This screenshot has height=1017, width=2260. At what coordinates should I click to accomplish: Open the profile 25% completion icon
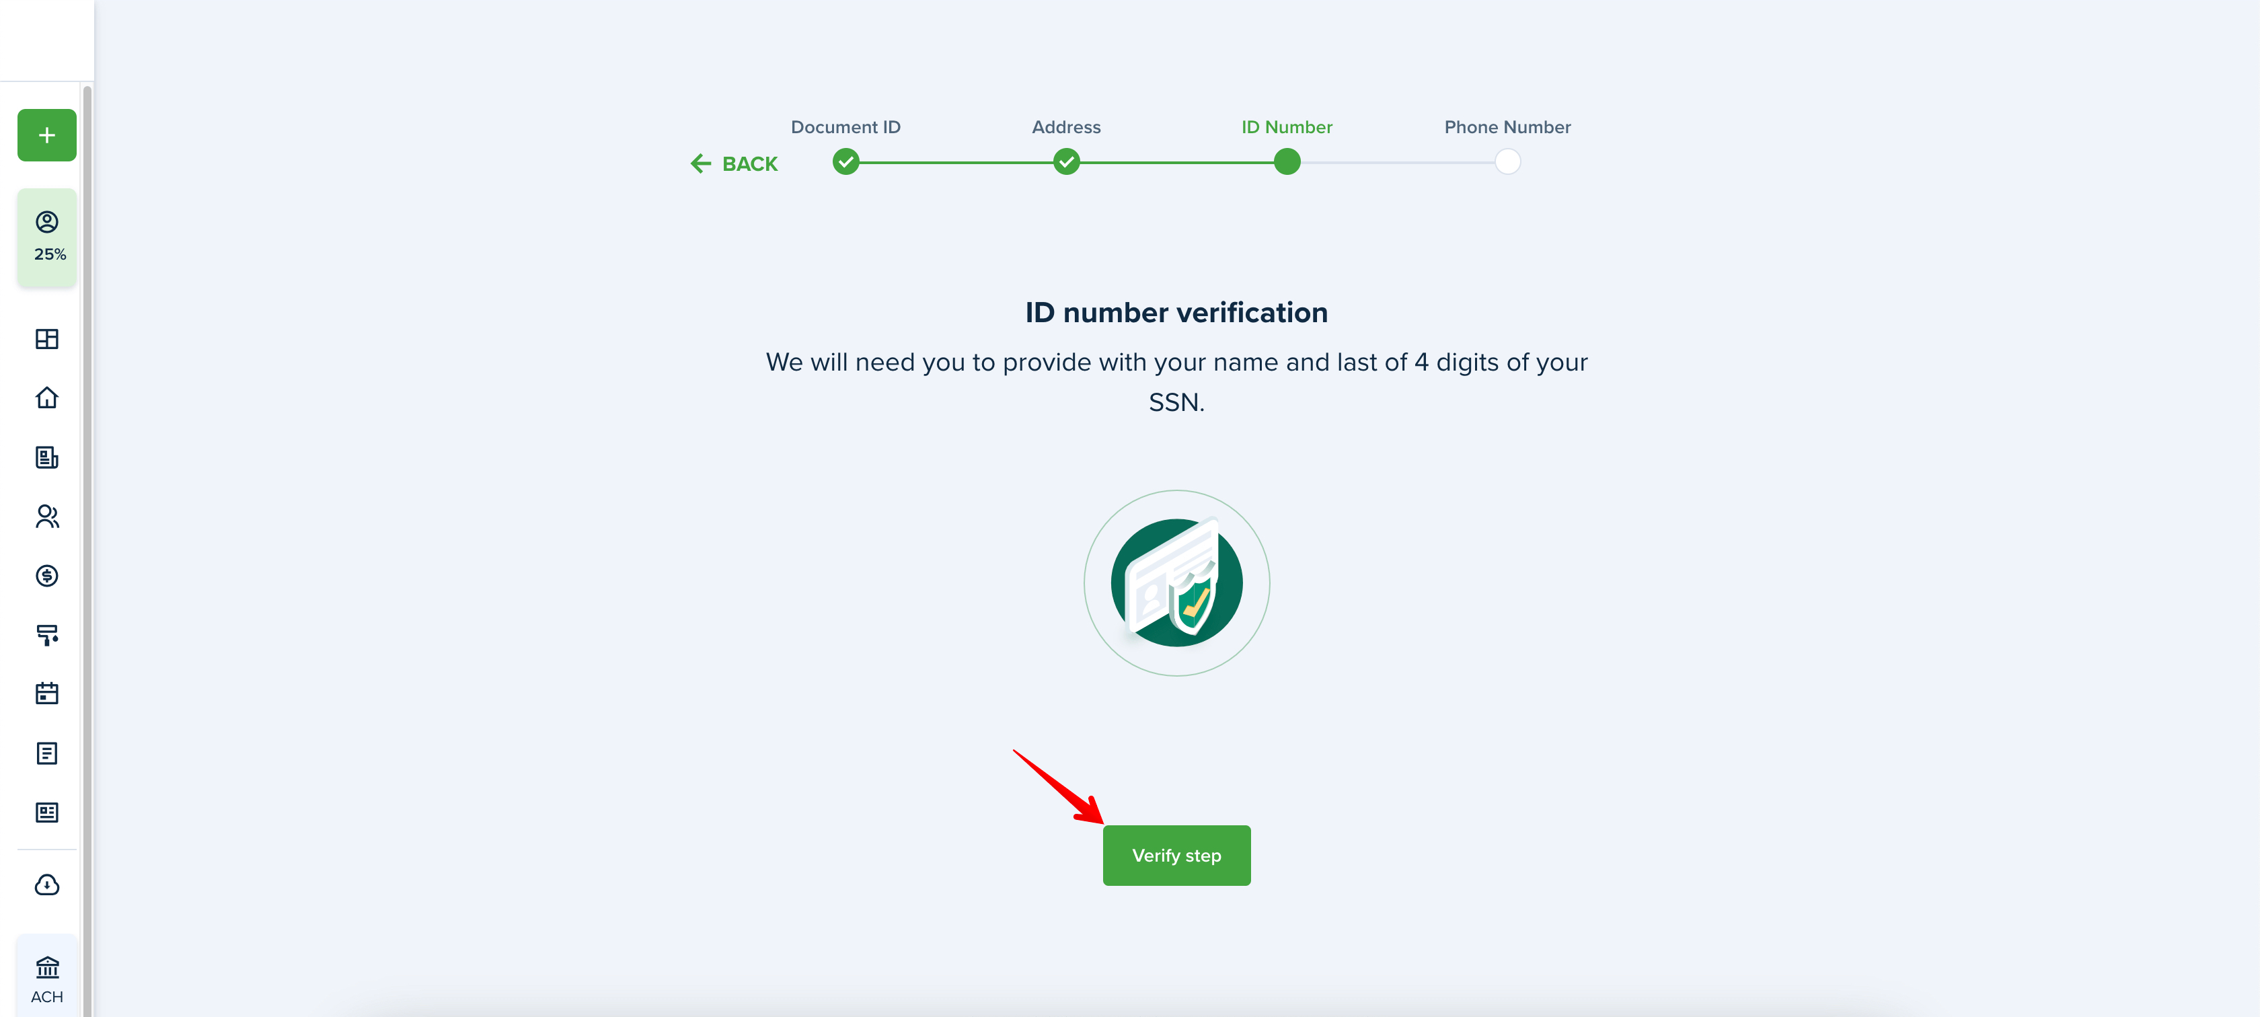46,237
